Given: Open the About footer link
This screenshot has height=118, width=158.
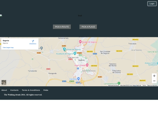Looking at the screenshot, I should [4, 90].
